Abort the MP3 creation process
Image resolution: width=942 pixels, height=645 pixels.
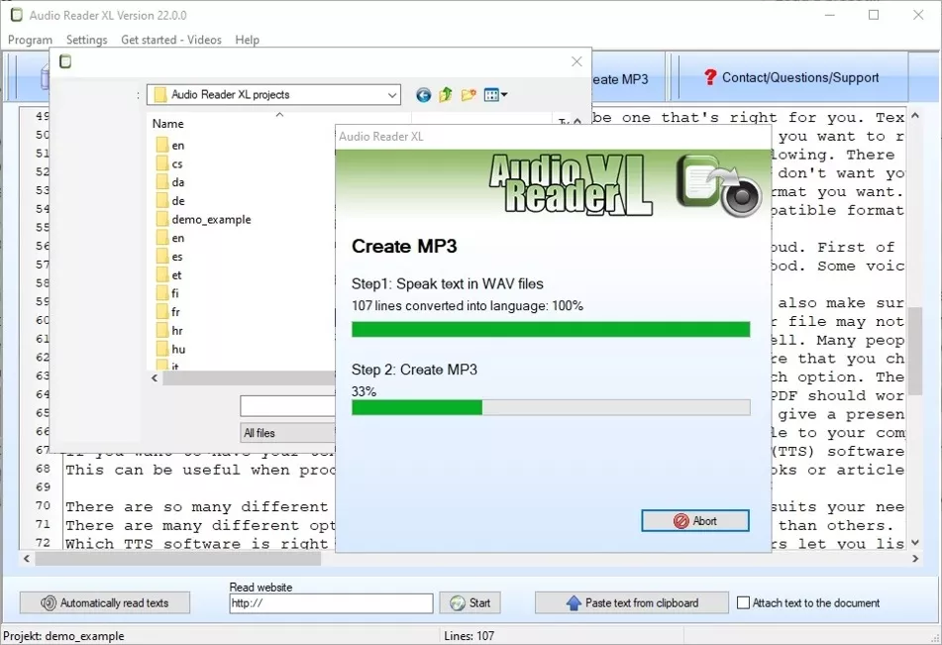point(694,520)
